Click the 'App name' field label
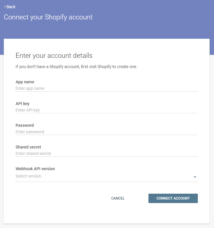Screen dimensions: 214x228 point(25,82)
